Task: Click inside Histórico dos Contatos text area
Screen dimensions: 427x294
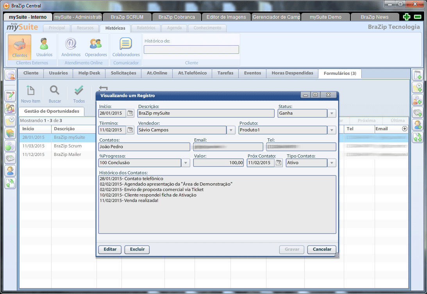Action: coord(217,205)
